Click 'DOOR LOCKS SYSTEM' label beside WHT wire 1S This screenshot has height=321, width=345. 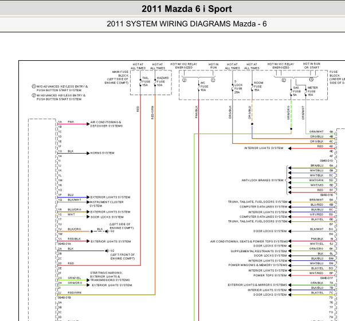[107, 217]
